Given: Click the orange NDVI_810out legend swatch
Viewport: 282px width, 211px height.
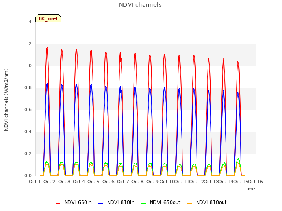Looking at the screenshot, I should (x=189, y=203).
